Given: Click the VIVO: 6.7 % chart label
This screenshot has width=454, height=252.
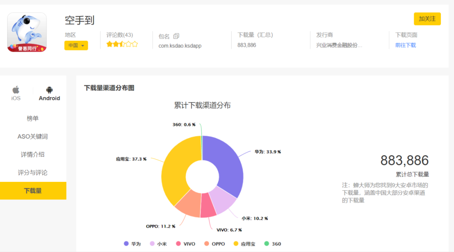Looking at the screenshot, I should coord(229,230).
